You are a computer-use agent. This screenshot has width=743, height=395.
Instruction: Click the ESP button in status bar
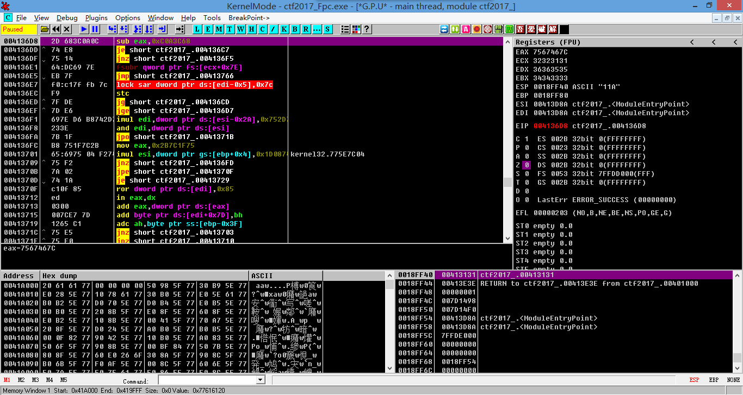click(694, 380)
